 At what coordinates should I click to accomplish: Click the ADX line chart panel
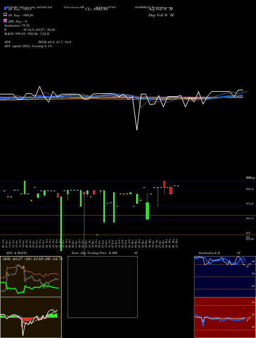click(31, 277)
